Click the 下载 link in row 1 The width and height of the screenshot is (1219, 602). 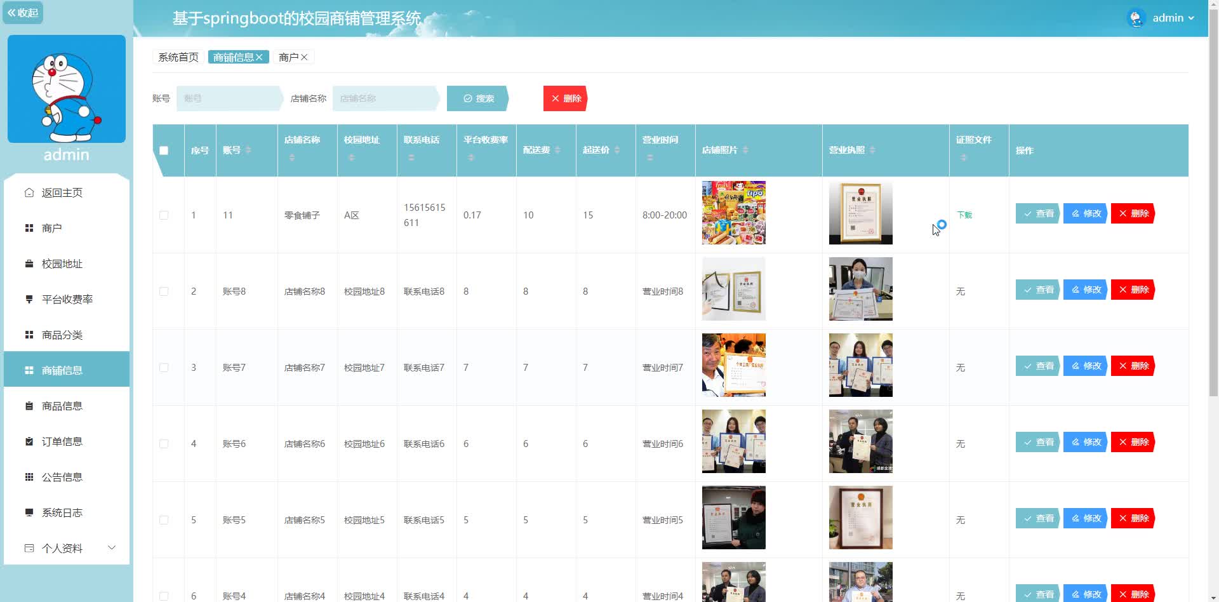coord(964,215)
